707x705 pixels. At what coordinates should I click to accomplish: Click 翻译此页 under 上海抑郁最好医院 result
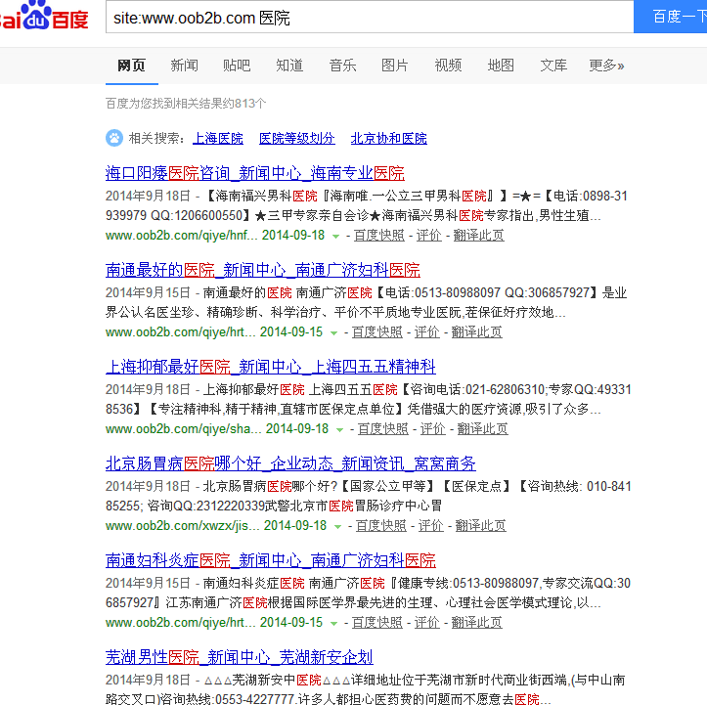coord(482,429)
